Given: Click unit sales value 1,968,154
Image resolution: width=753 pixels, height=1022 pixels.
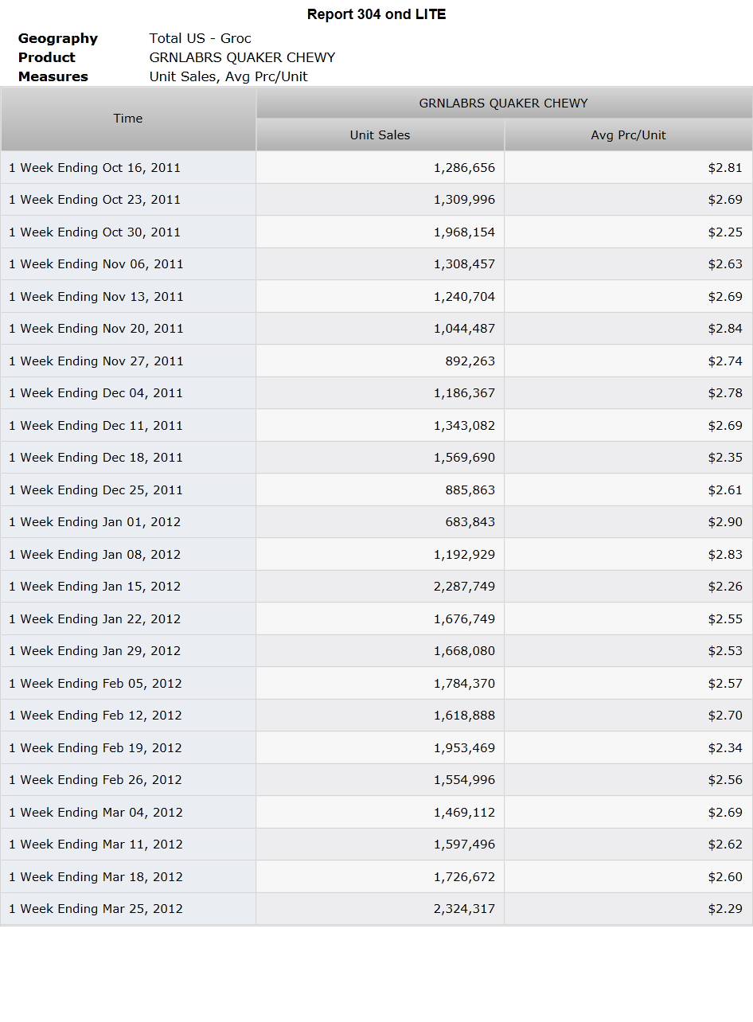Looking at the screenshot, I should 464,232.
